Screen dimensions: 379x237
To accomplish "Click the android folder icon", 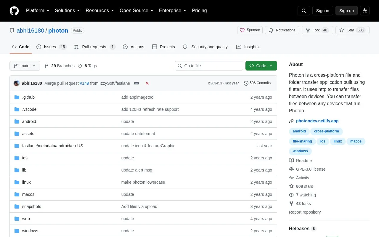I will tap(17, 121).
